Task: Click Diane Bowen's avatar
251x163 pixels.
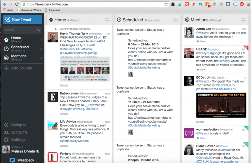Action: 189,150
